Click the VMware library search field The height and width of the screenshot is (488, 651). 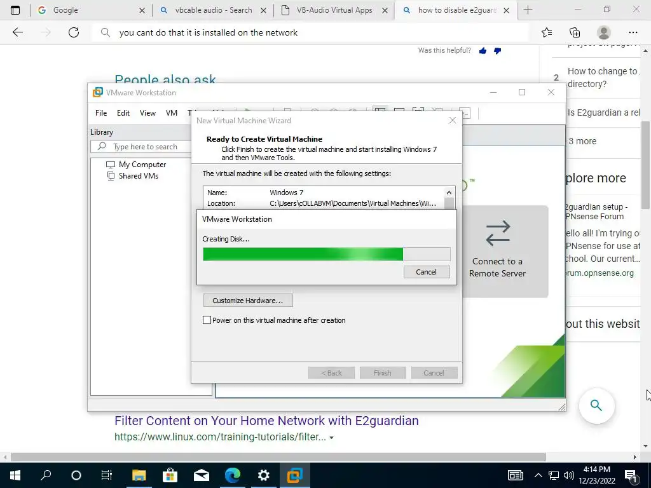coord(141,147)
